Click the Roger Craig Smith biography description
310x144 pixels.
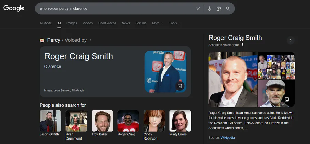point(251,120)
